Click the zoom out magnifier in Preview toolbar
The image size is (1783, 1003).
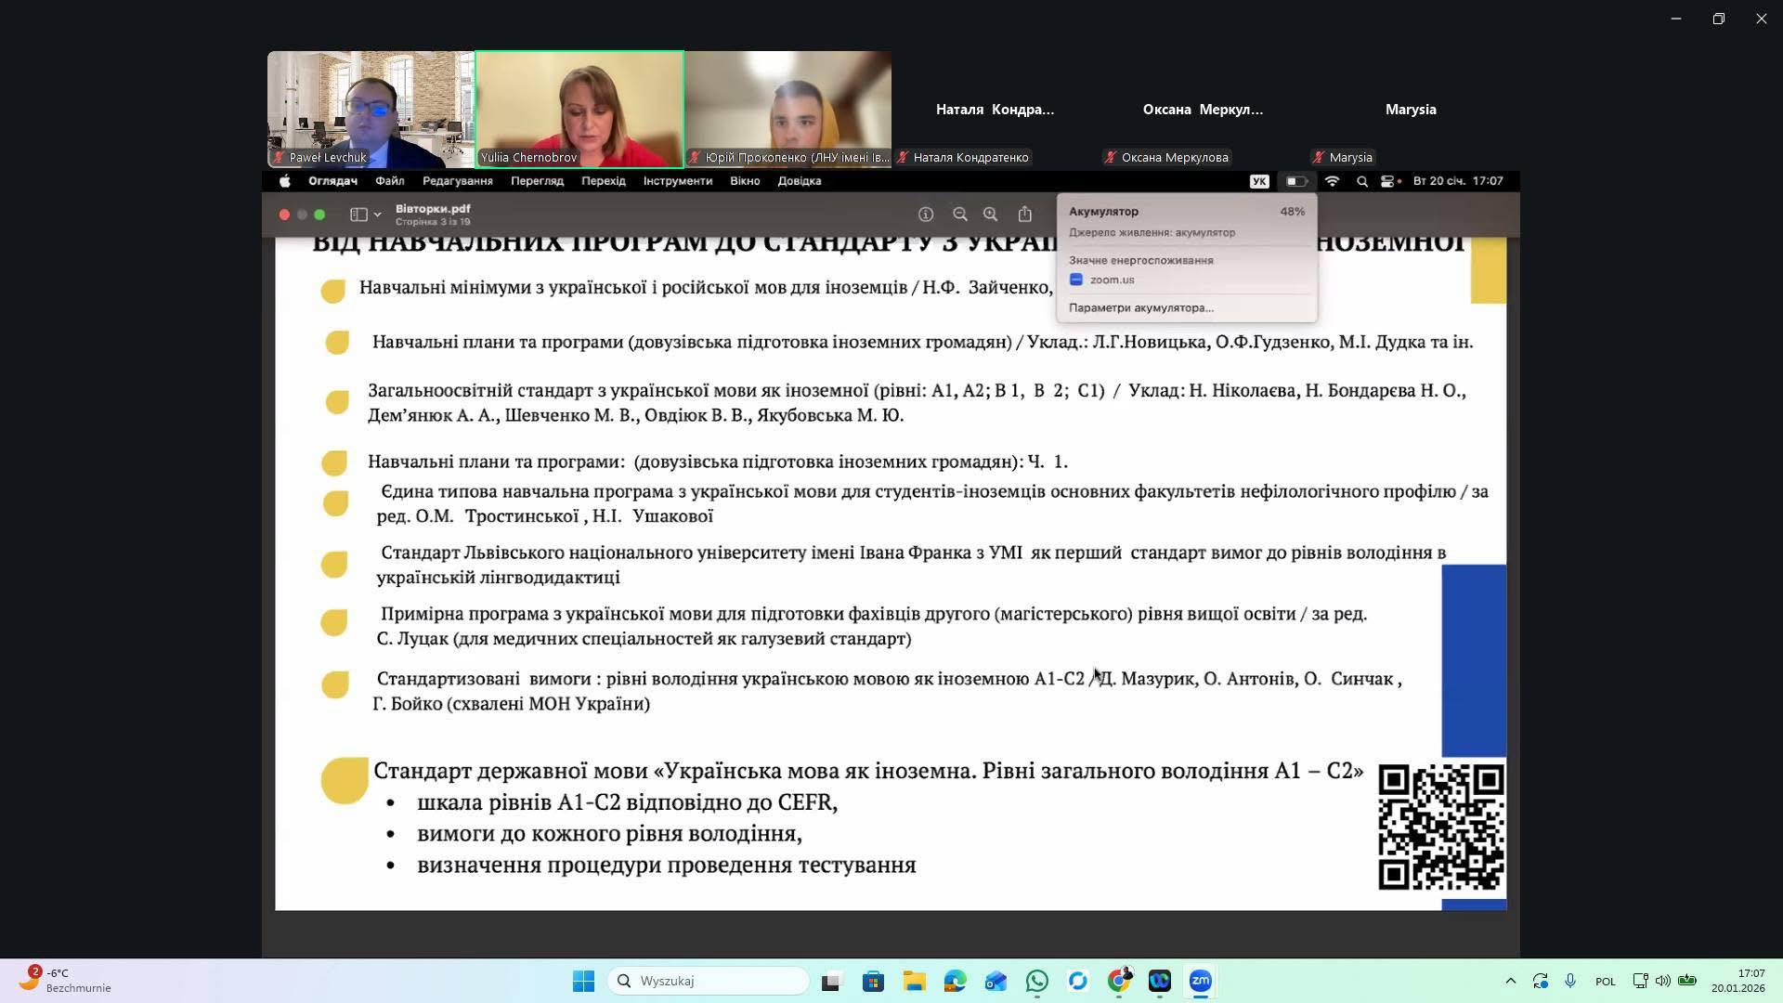[959, 215]
